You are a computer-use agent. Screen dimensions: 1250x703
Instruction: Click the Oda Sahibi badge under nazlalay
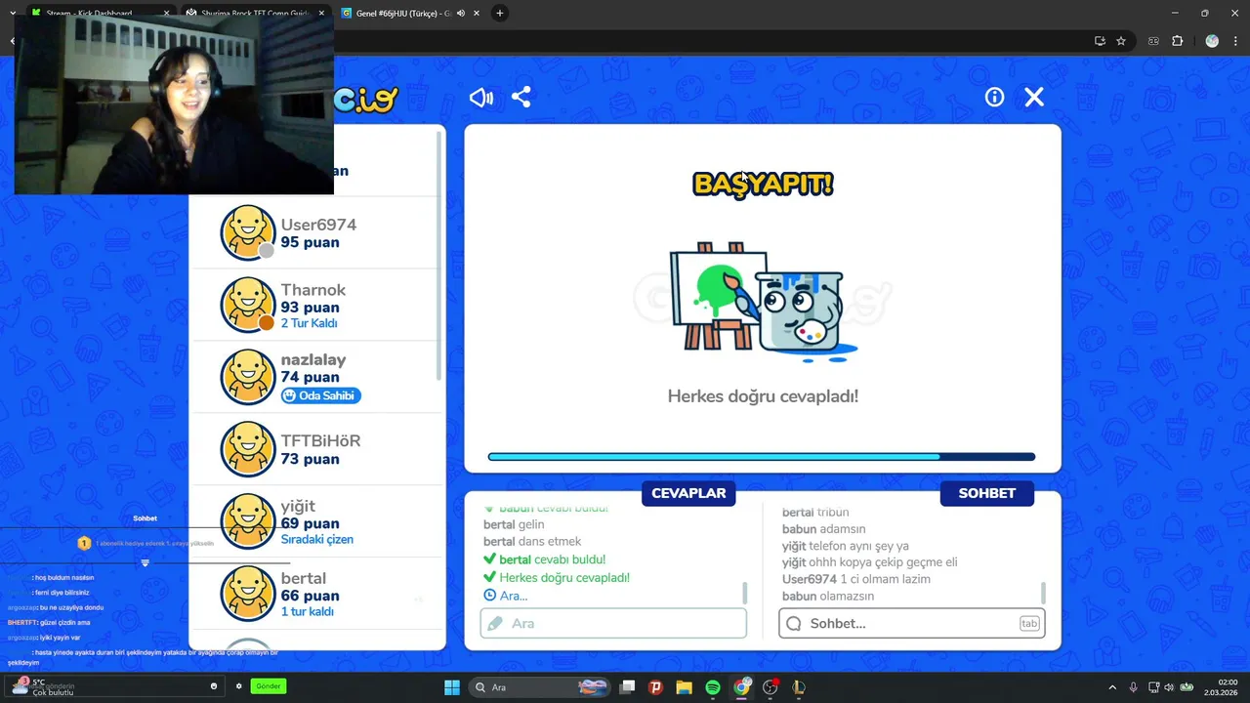tap(320, 395)
